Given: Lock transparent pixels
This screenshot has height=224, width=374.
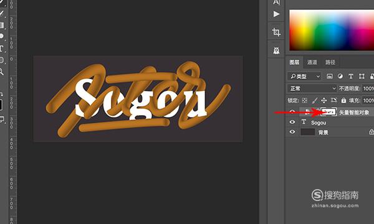Looking at the screenshot, I should point(305,100).
